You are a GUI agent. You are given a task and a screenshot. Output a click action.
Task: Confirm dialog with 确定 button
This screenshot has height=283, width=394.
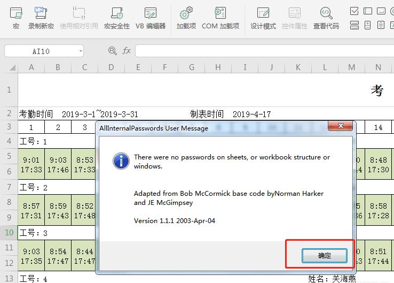(325, 256)
